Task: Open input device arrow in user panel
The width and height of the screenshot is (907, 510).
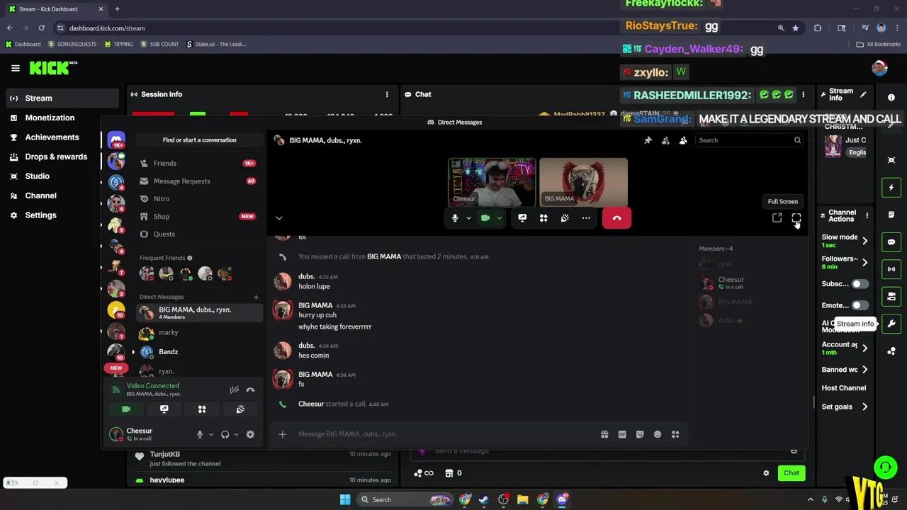Action: pyautogui.click(x=211, y=434)
